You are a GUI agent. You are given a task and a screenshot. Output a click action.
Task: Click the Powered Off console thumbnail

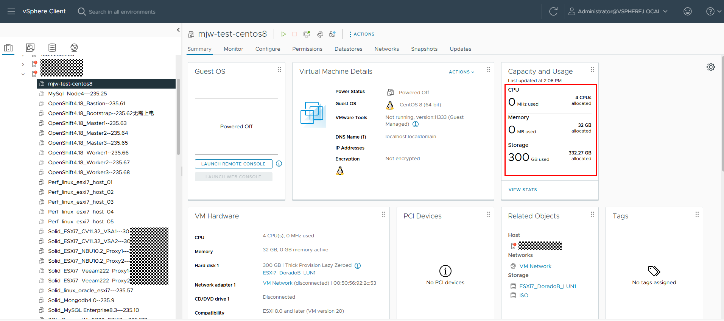(237, 126)
